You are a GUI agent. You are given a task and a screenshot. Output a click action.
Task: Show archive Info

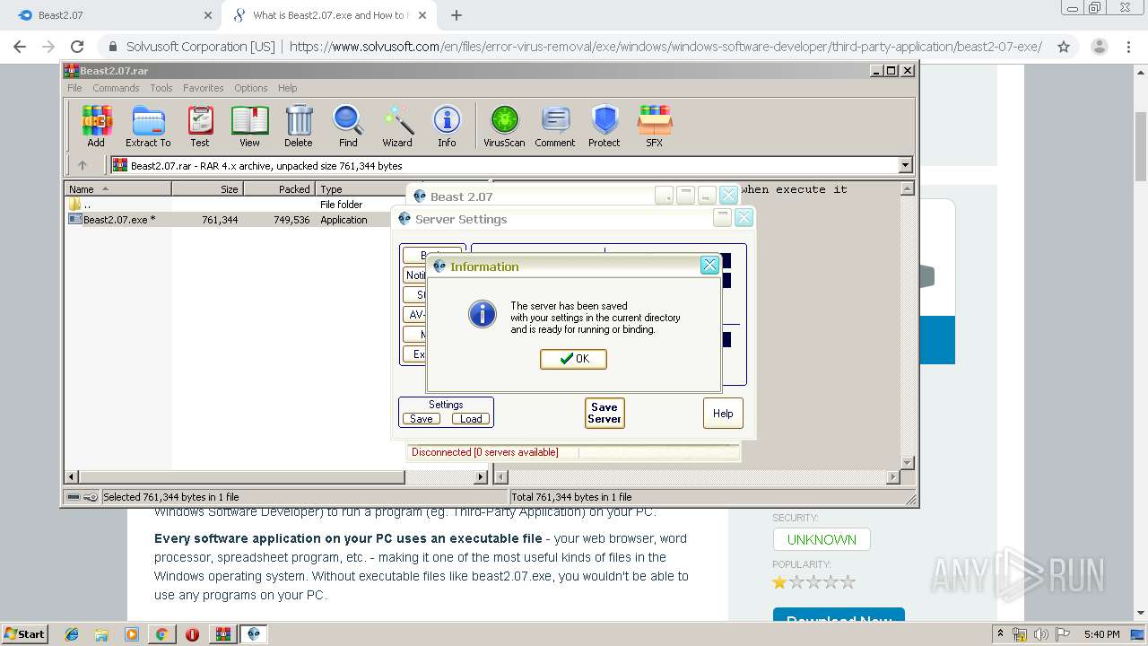(x=447, y=126)
